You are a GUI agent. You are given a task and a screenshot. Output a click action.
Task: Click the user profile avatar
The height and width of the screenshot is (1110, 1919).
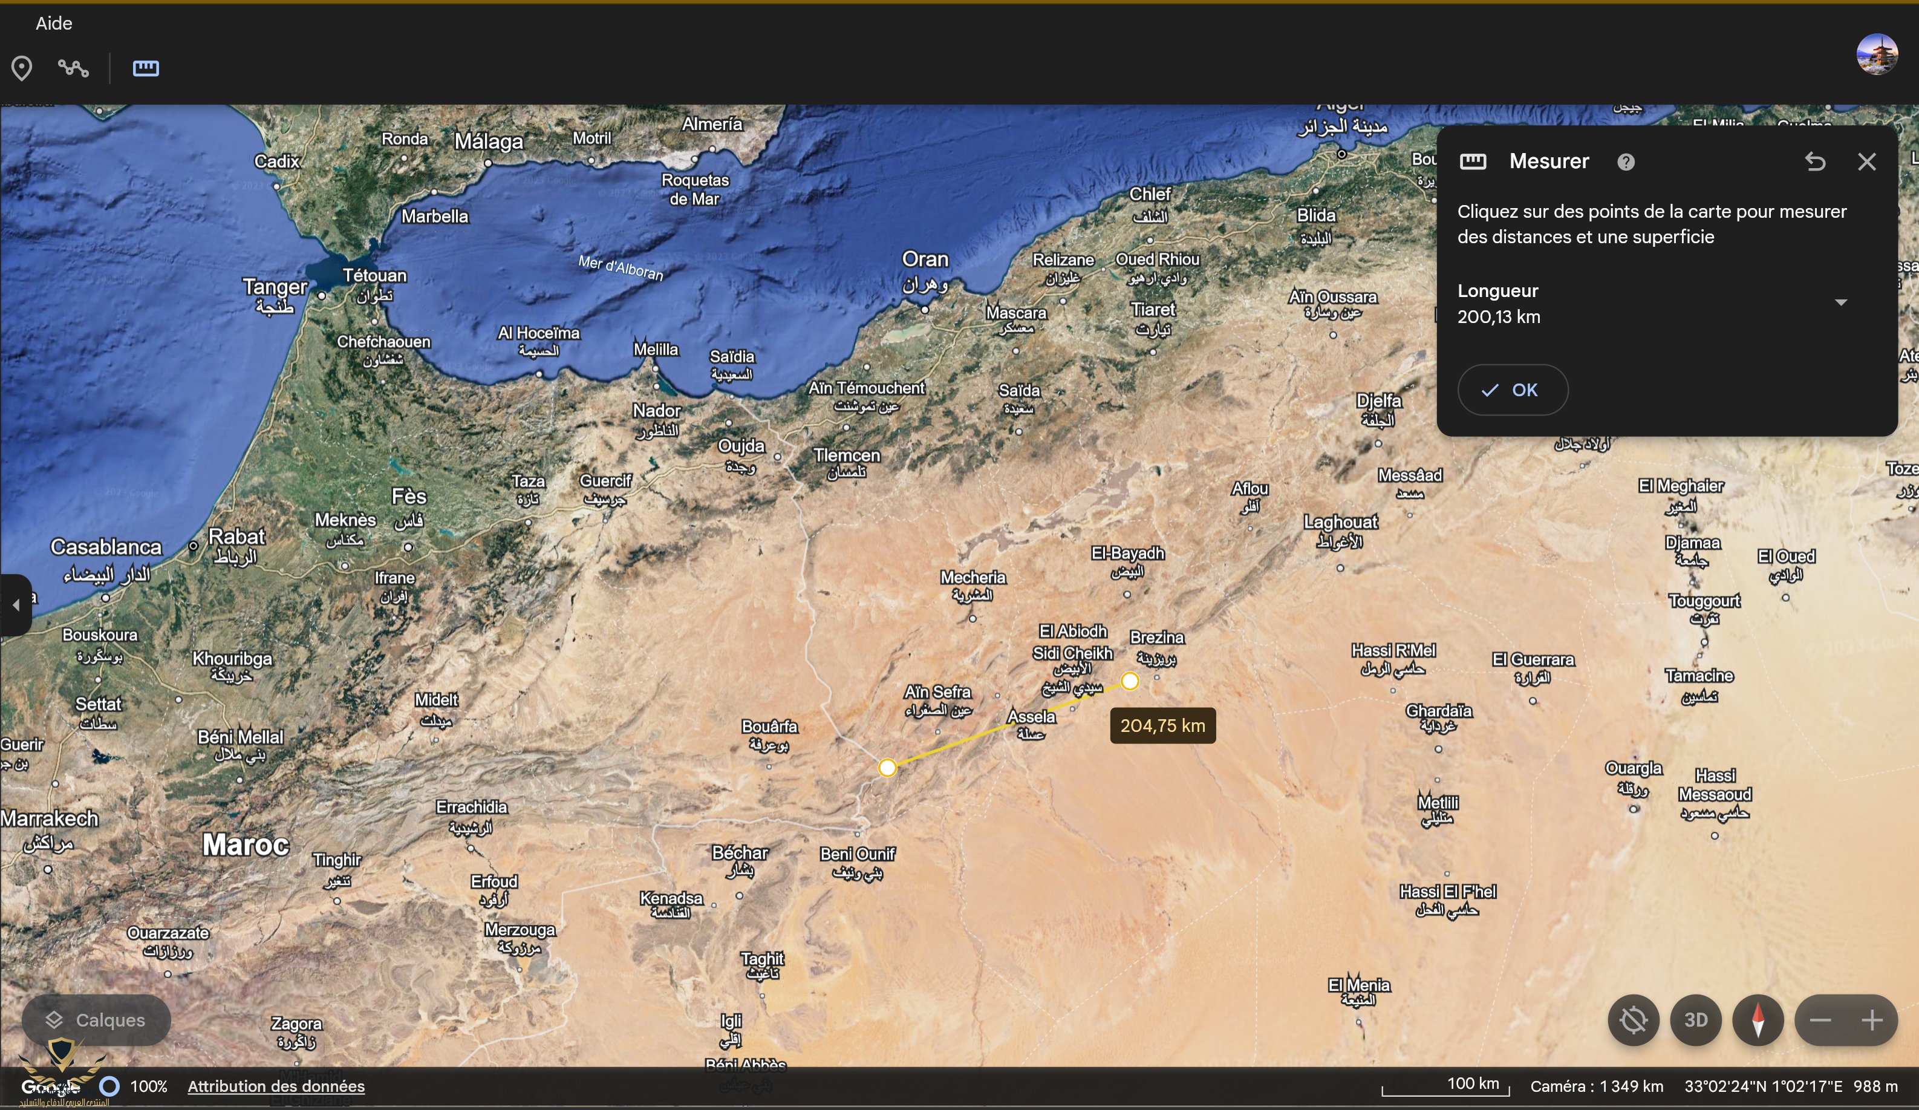point(1876,54)
